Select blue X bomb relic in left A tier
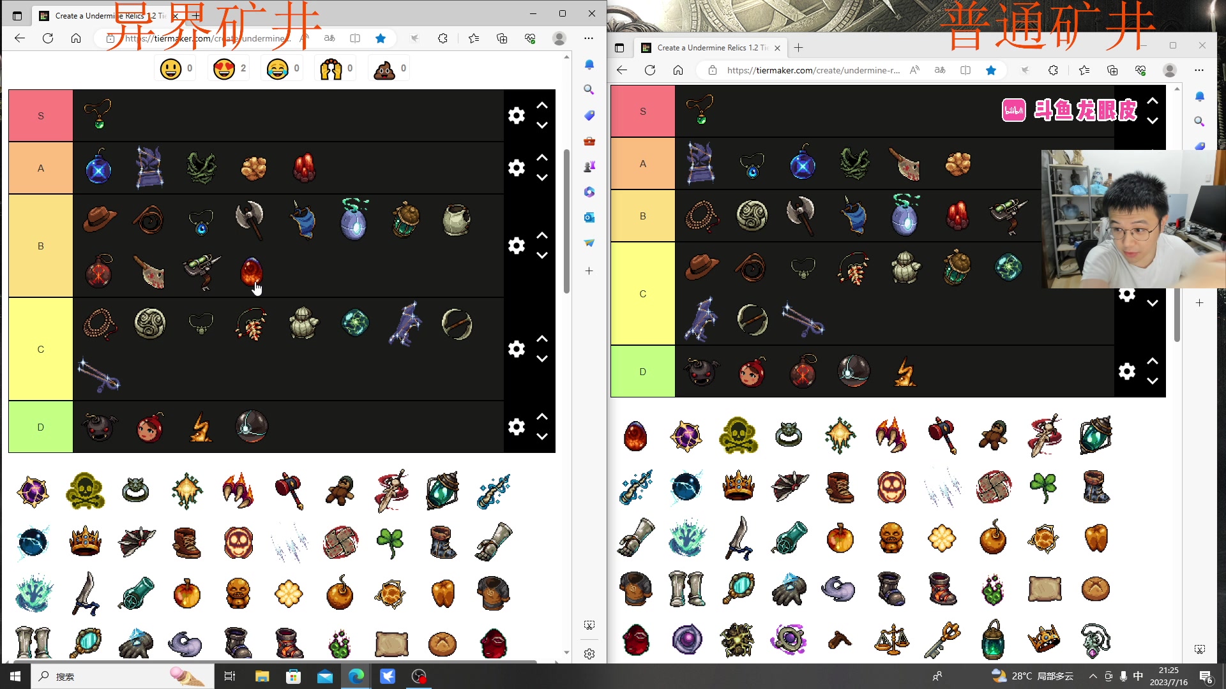Viewport: 1226px width, 689px height. [x=98, y=167]
